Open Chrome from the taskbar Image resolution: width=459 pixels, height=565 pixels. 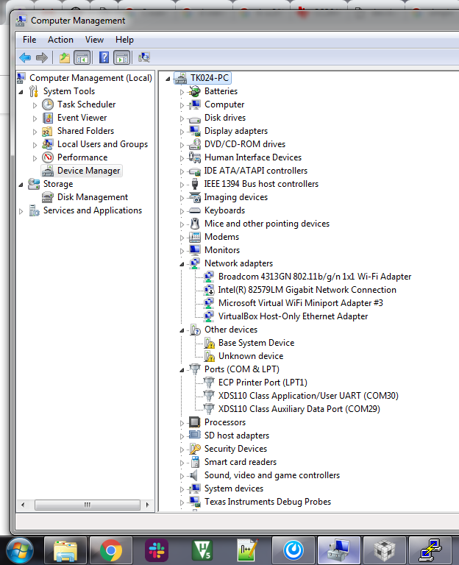[x=111, y=551]
